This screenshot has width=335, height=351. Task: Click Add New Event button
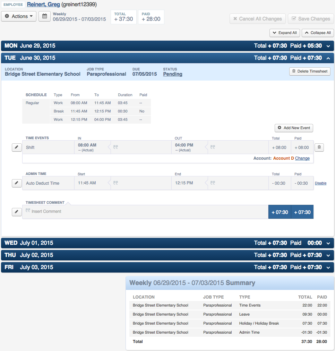[x=294, y=128]
